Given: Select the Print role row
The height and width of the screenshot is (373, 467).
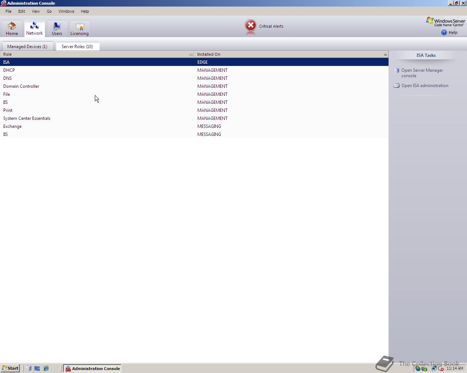Looking at the screenshot, I should click(194, 110).
